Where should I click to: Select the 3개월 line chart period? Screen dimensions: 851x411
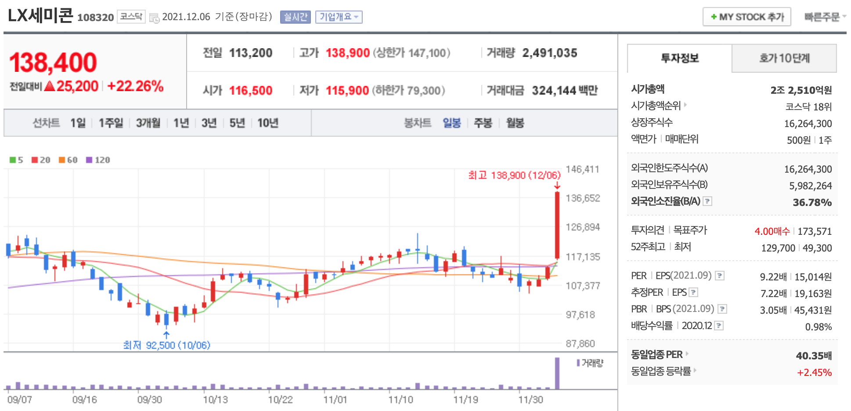148,123
